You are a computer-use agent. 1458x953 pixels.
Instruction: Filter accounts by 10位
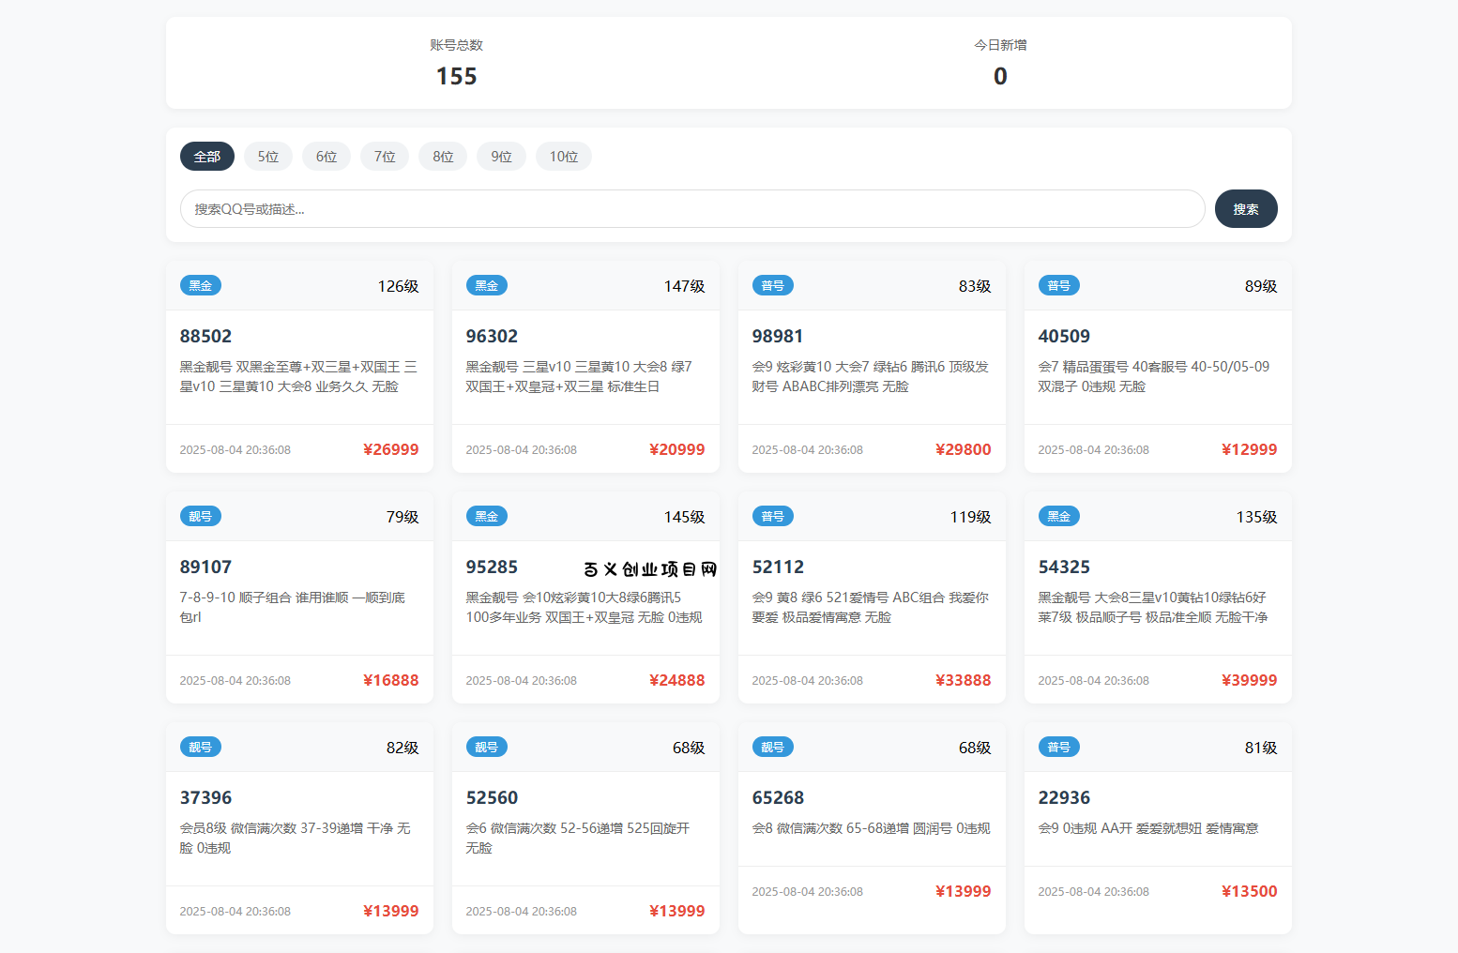(564, 157)
